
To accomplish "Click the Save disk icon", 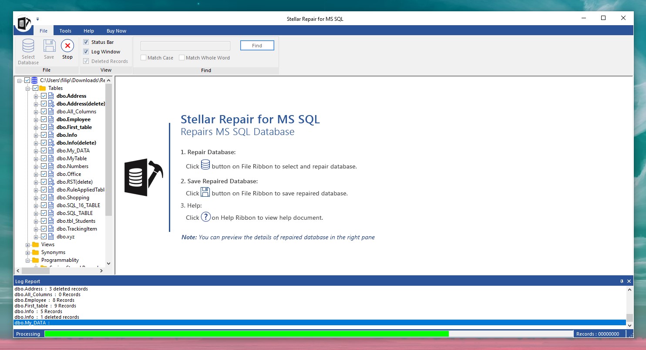I will pyautogui.click(x=49, y=46).
